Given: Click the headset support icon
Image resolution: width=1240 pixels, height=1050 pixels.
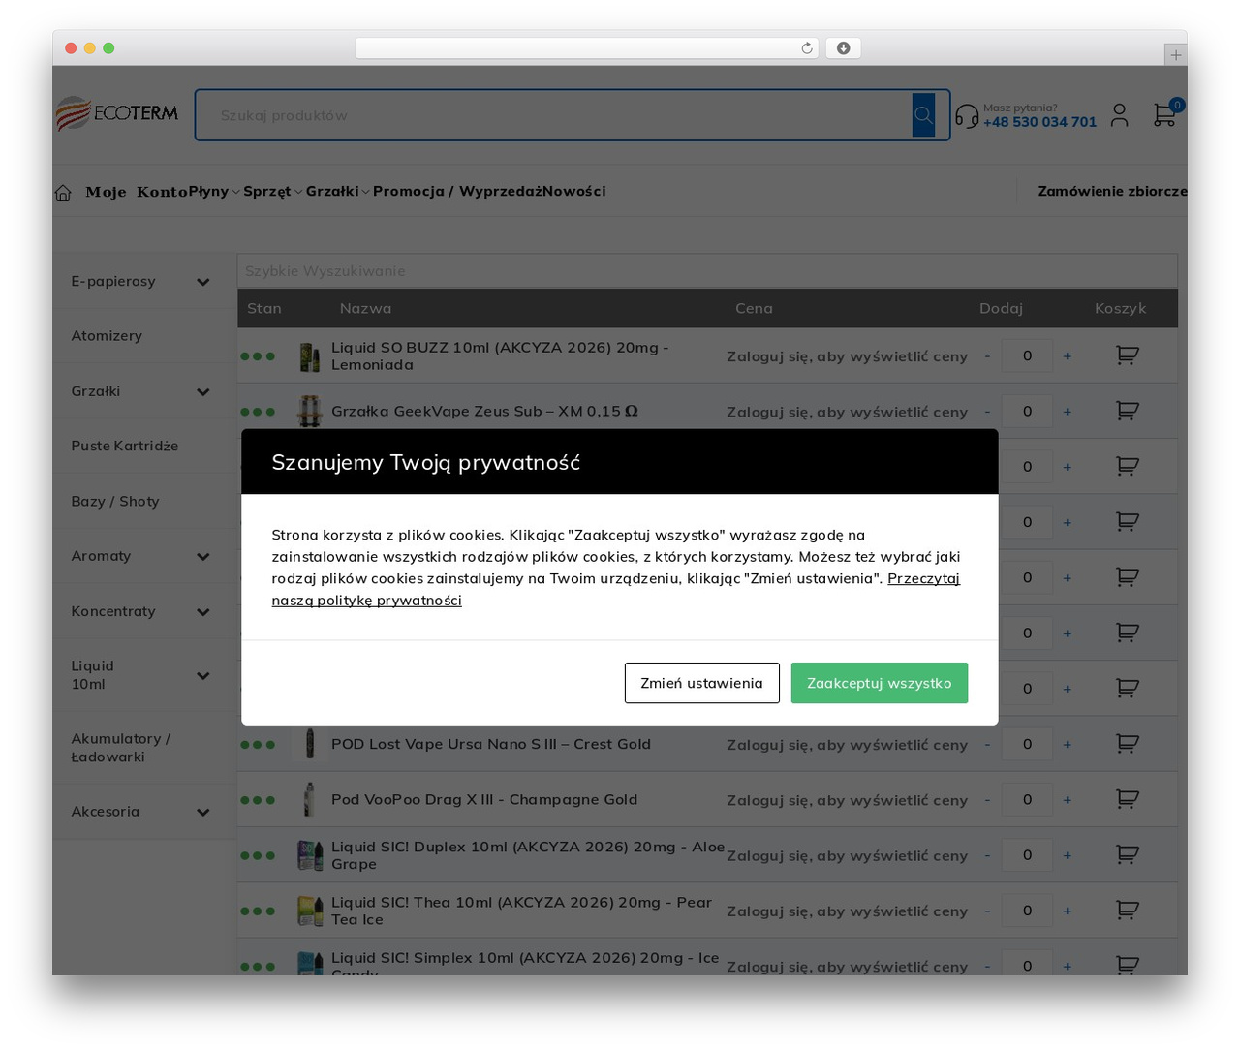Looking at the screenshot, I should pos(967,116).
